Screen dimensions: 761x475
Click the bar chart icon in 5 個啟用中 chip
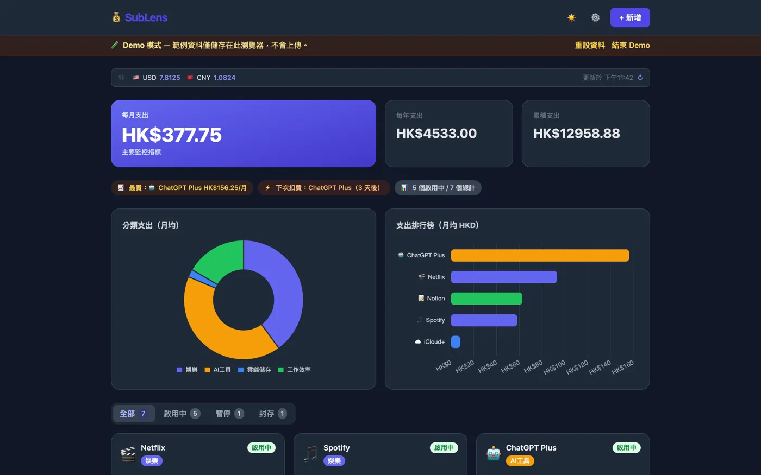point(404,188)
